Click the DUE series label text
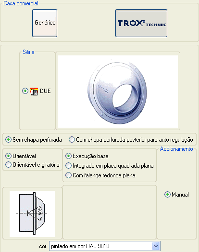 (x=45, y=91)
